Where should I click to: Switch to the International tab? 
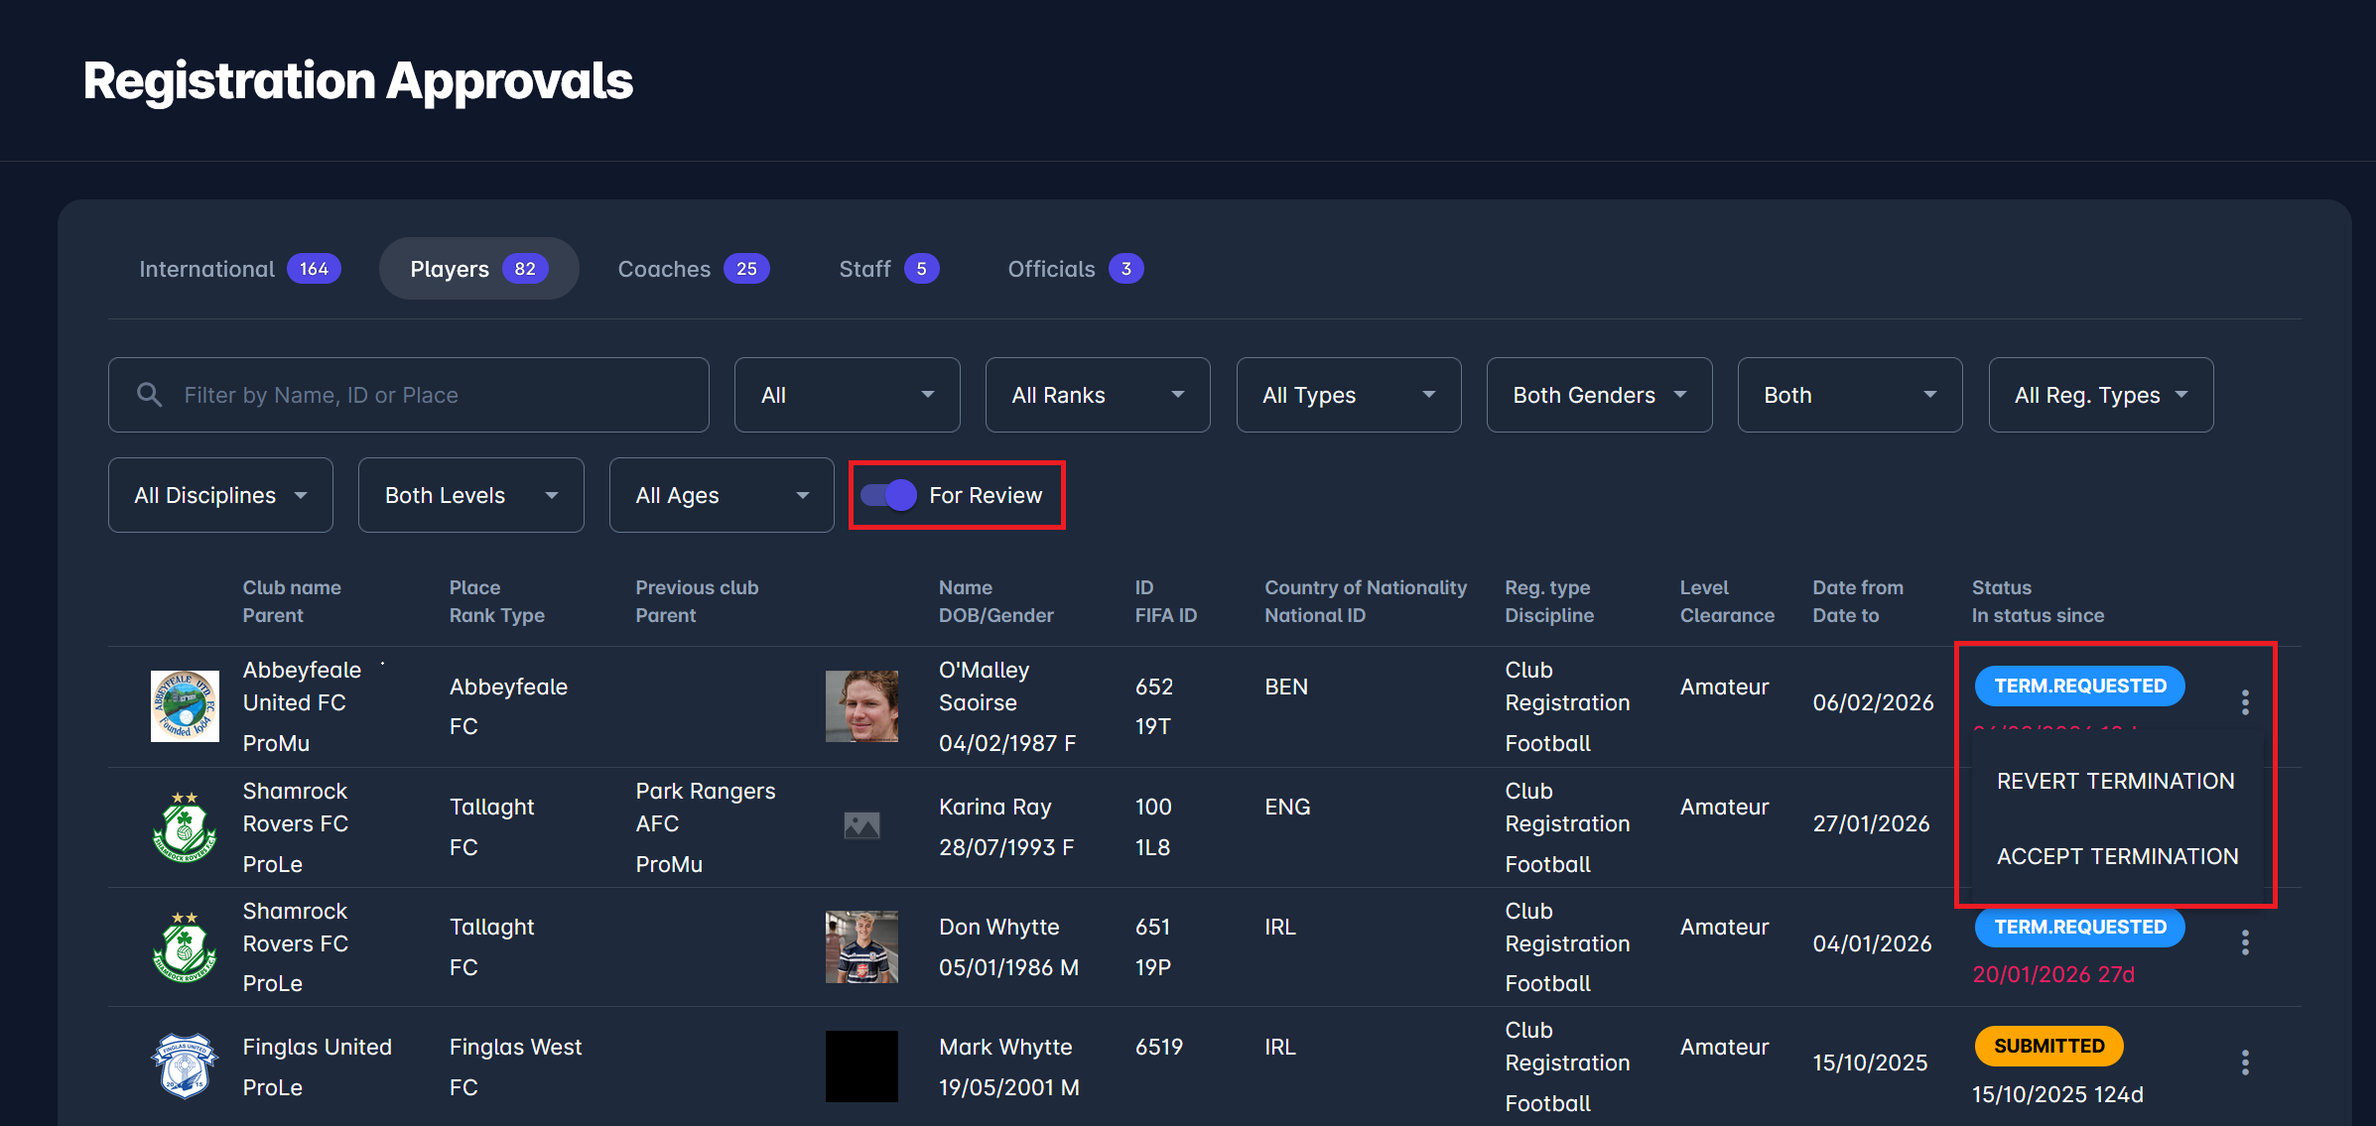pos(239,269)
